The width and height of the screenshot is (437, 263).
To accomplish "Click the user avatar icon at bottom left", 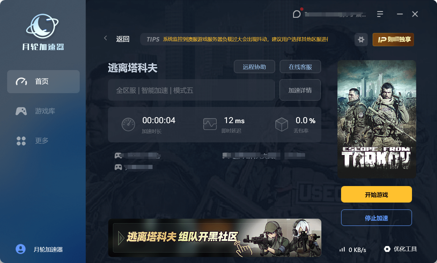I will [x=21, y=249].
